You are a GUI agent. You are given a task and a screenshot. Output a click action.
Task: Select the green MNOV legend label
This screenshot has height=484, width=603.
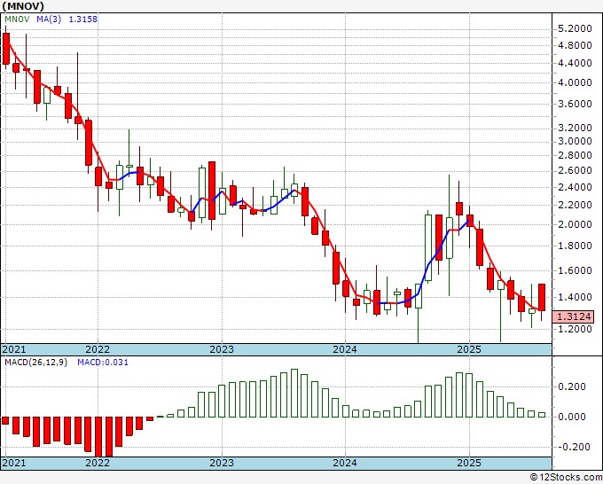click(x=17, y=19)
